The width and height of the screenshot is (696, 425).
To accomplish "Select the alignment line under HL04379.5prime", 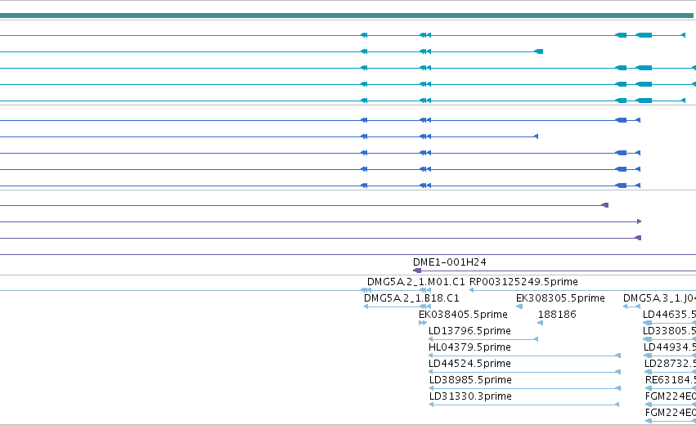I will pos(524,356).
